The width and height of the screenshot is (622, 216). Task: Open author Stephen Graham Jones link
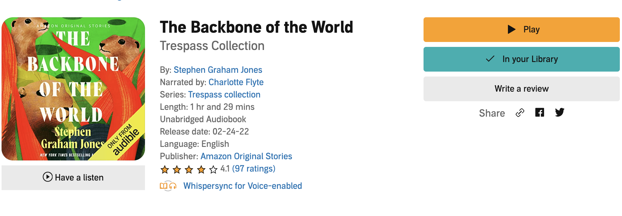[x=218, y=70]
